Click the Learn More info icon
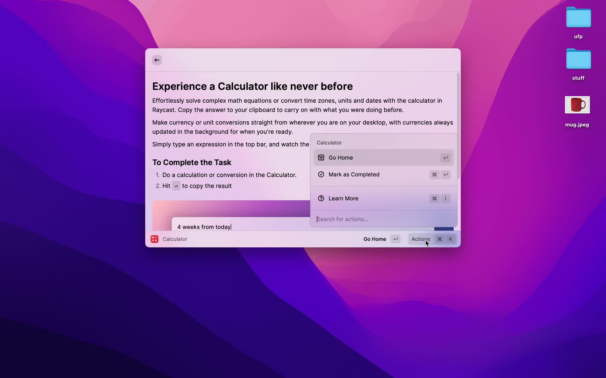 tap(321, 198)
